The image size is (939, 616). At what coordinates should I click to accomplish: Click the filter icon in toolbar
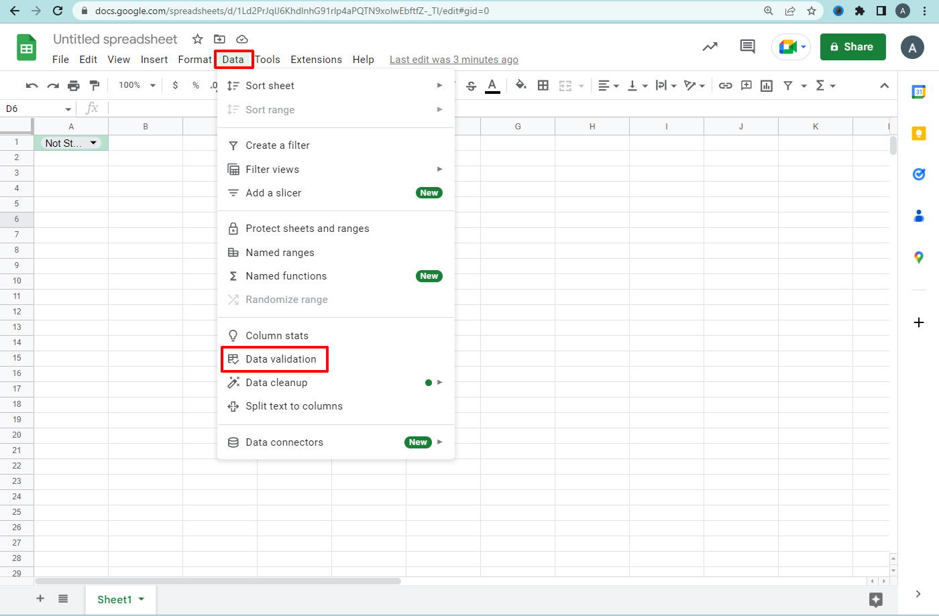pyautogui.click(x=788, y=86)
